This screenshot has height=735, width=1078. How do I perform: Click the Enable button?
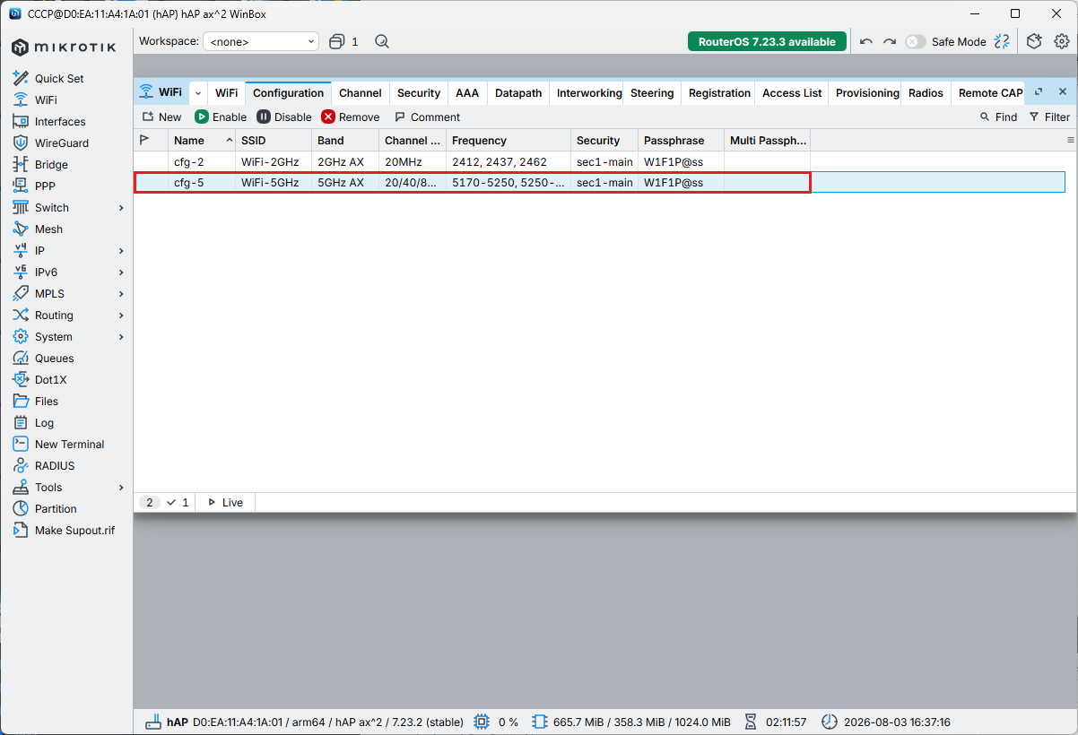pos(221,117)
